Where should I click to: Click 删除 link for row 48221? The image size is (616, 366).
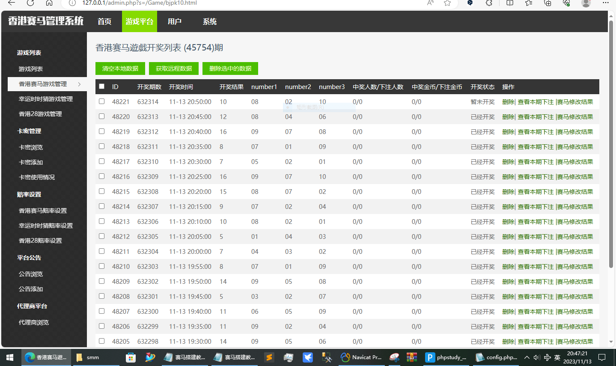coord(508,102)
